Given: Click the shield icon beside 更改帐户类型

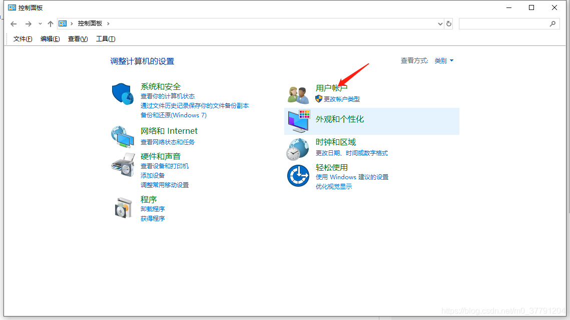Looking at the screenshot, I should (x=319, y=99).
